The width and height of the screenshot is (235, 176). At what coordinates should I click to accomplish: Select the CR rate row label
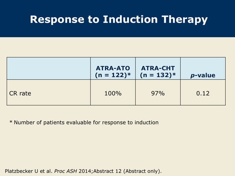point(20,94)
